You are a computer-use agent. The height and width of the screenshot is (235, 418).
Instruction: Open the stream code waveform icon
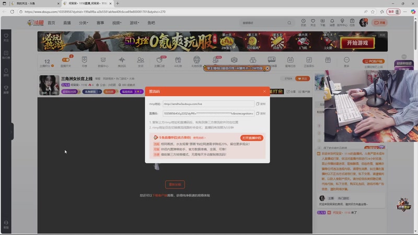(122, 62)
